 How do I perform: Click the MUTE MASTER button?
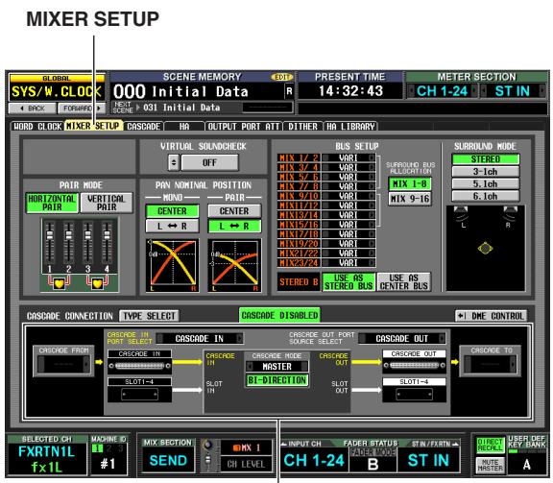(x=490, y=465)
